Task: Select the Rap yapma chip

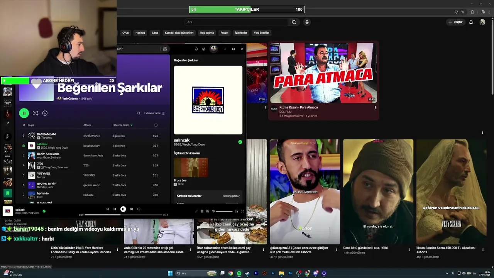Action: pos(207,33)
